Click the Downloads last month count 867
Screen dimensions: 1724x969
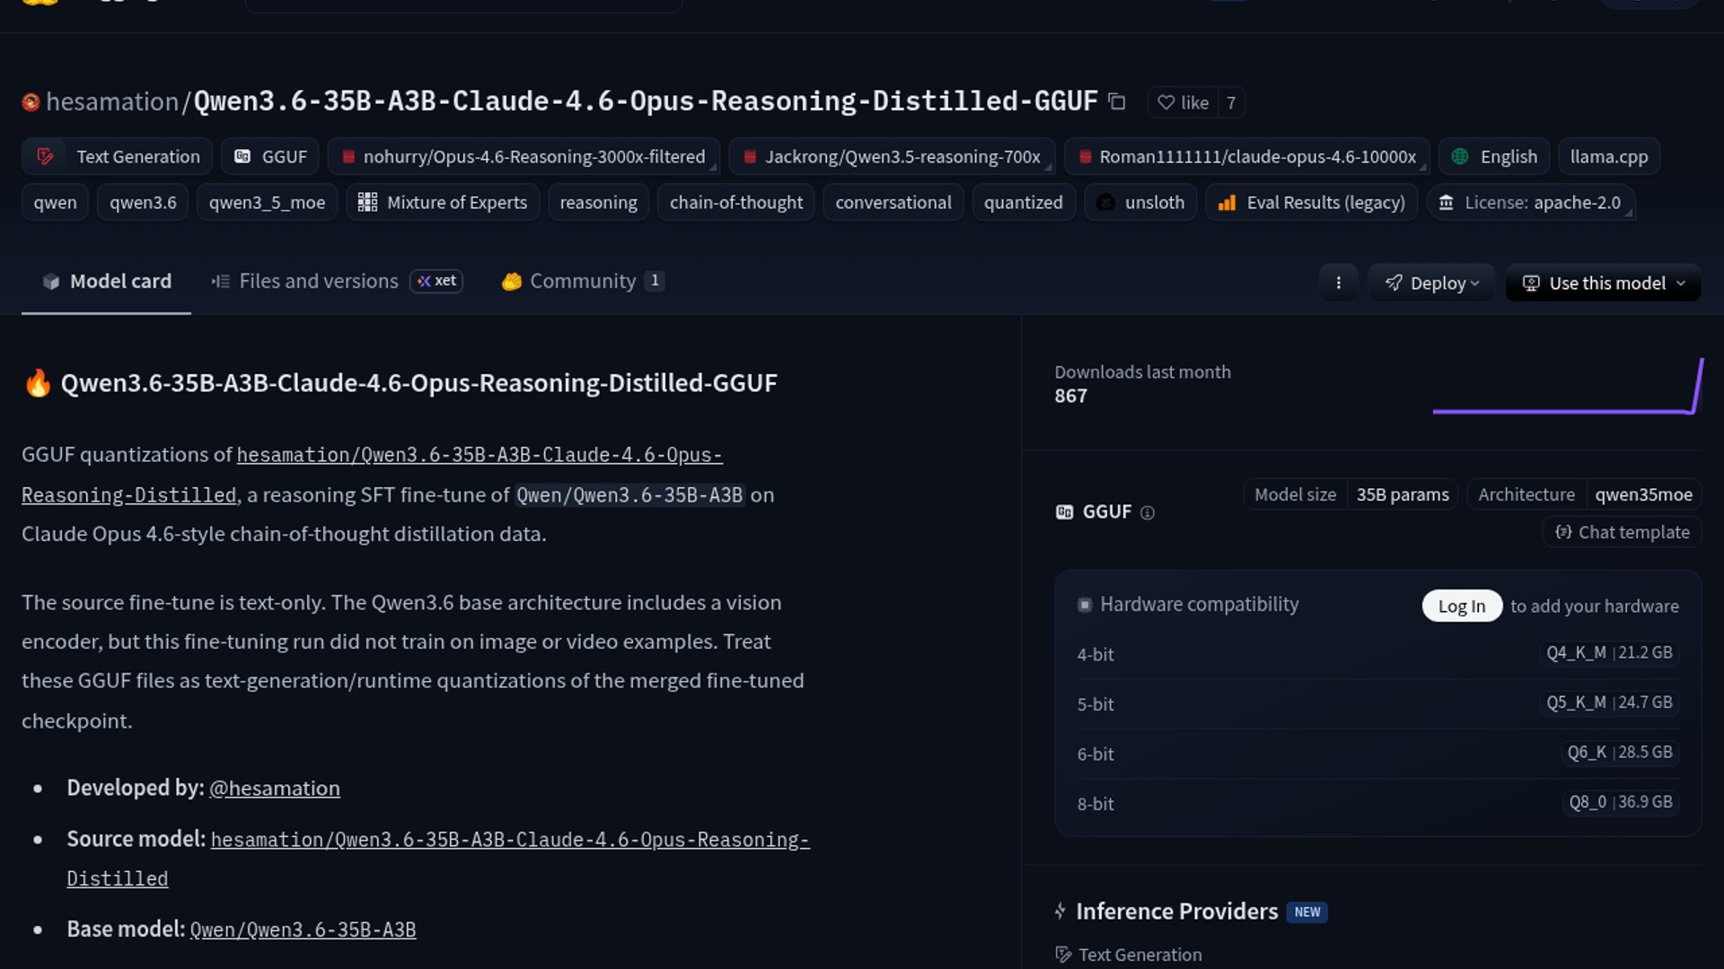1070,397
